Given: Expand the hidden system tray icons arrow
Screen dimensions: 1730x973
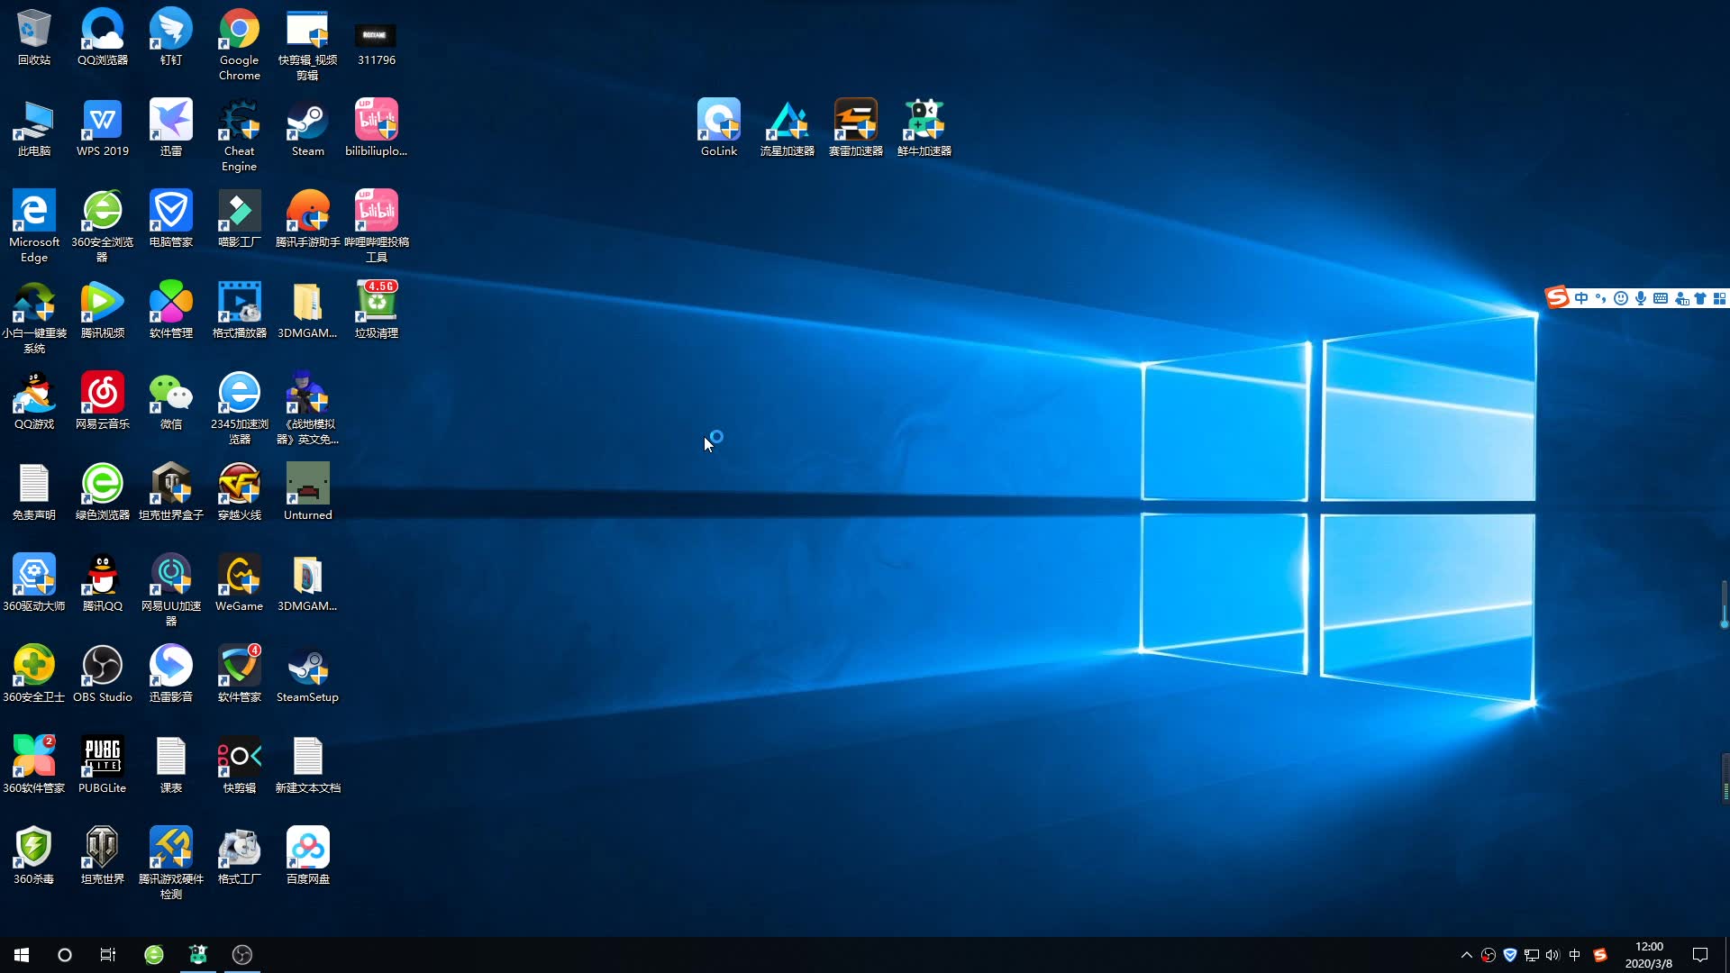Looking at the screenshot, I should coord(1466,955).
